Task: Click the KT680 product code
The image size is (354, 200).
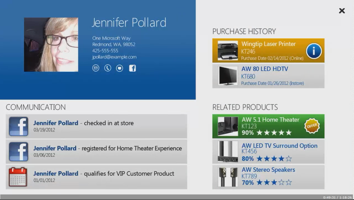Action: (248, 77)
